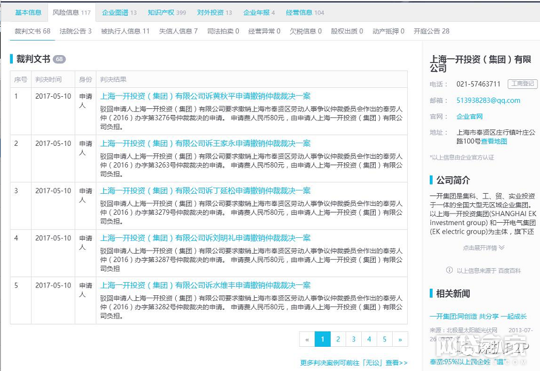Click the company name 上海一开投资（集团）有限公司 heading
The height and width of the screenshot is (371, 540).
pos(481,64)
